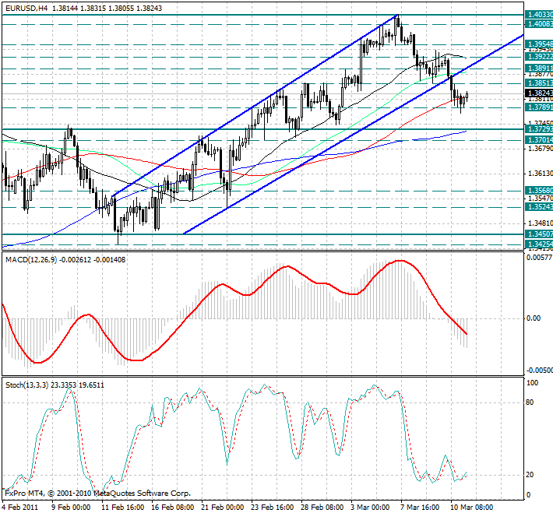Click the 1.35470 axis price value

pyautogui.click(x=541, y=199)
